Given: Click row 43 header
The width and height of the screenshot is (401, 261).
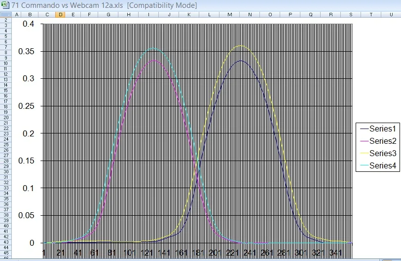Looking at the screenshot, I should tap(5, 242).
